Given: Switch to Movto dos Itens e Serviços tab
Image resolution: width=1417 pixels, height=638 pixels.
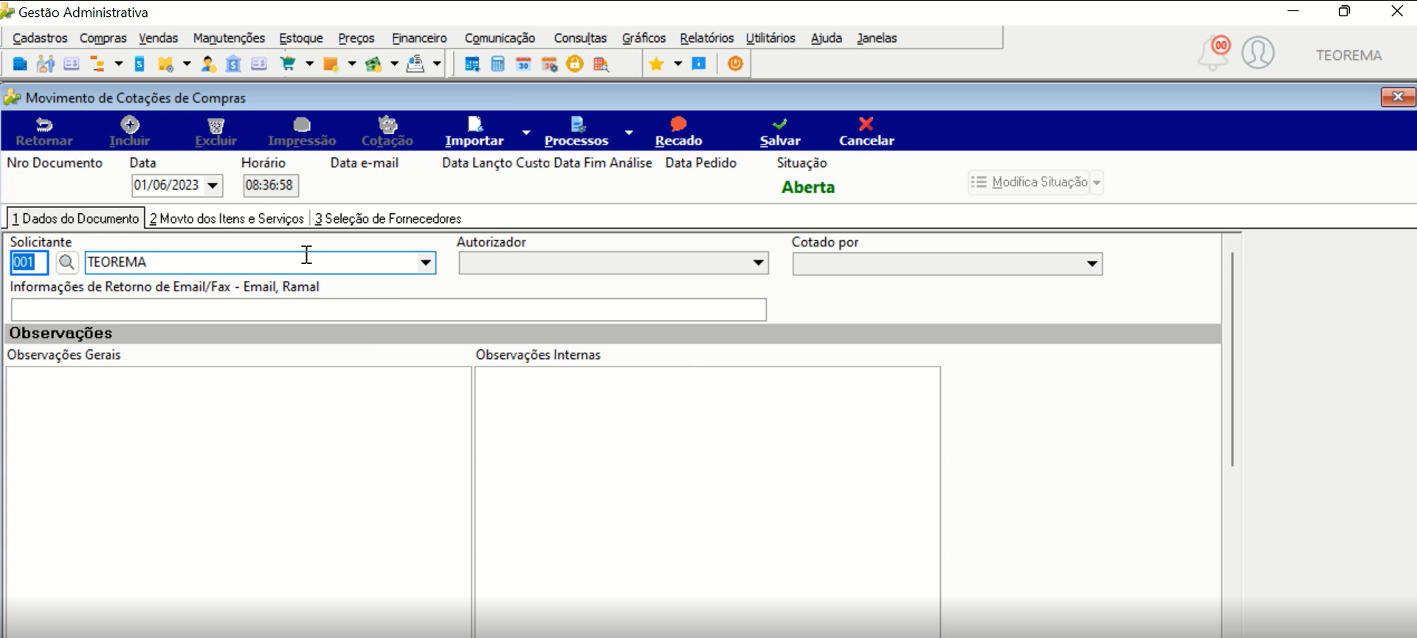Looking at the screenshot, I should 227,219.
